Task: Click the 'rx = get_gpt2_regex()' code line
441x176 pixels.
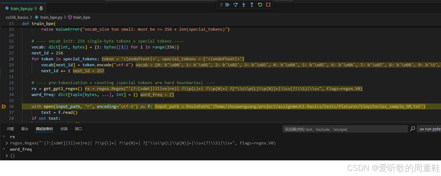Action: point(57,89)
